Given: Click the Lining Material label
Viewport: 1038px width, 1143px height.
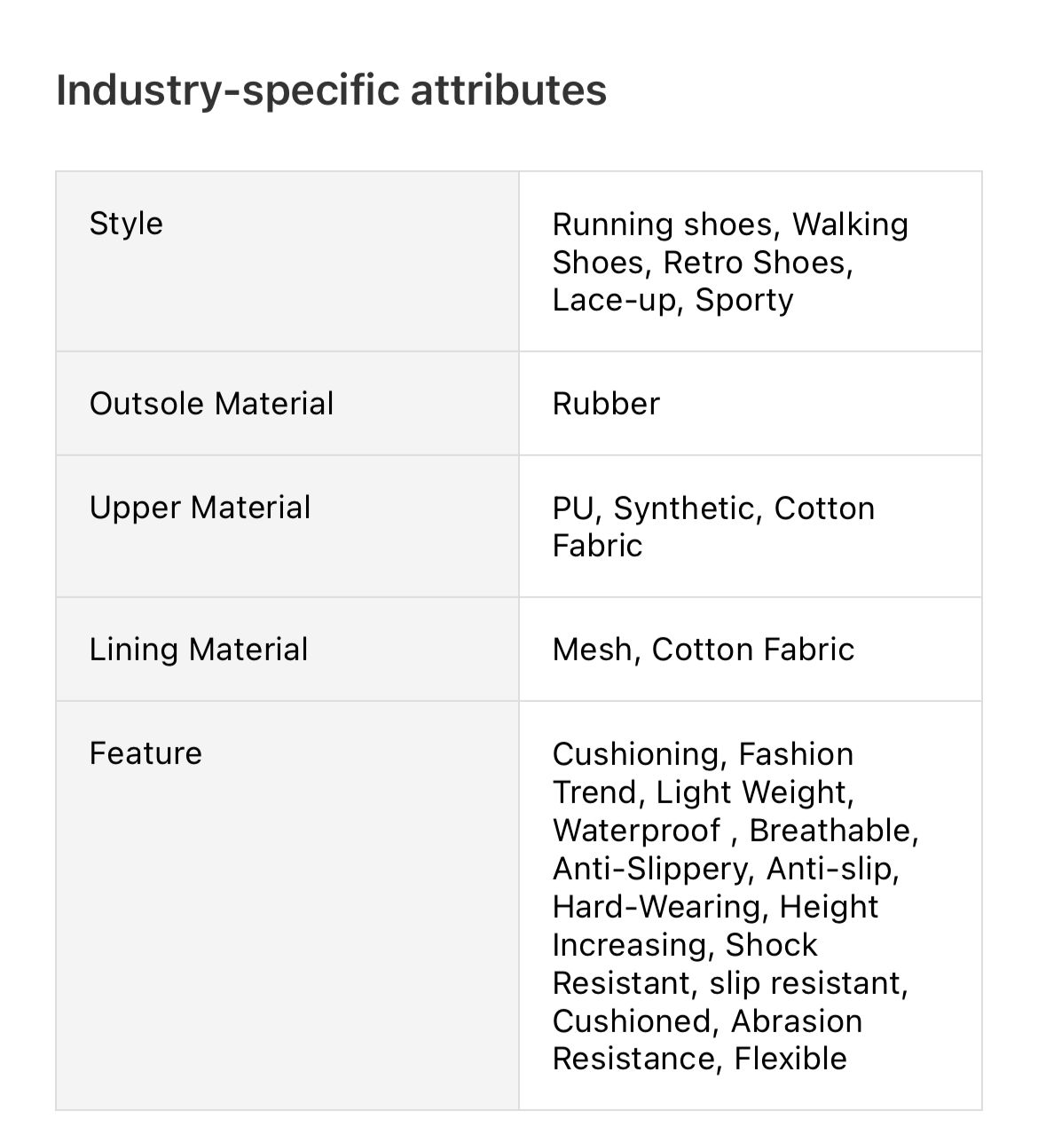Looking at the screenshot, I should point(198,650).
